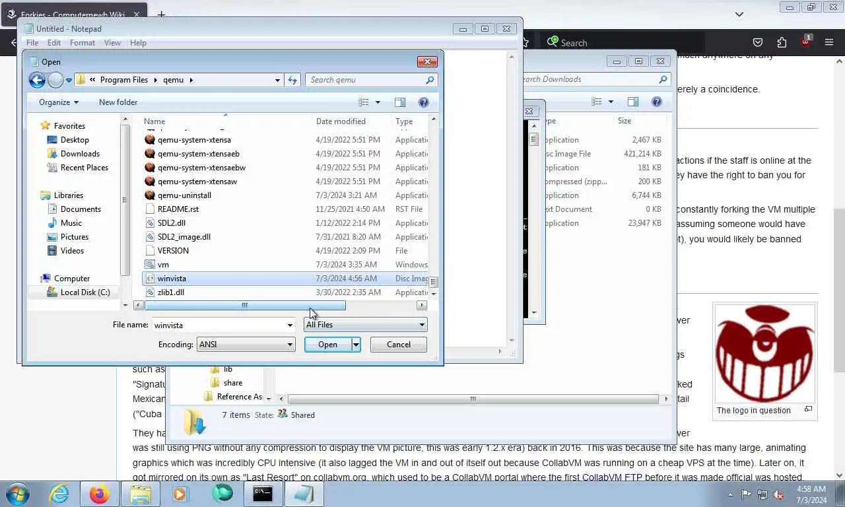
Task: Select Downloads in navigation pane
Action: (80, 154)
